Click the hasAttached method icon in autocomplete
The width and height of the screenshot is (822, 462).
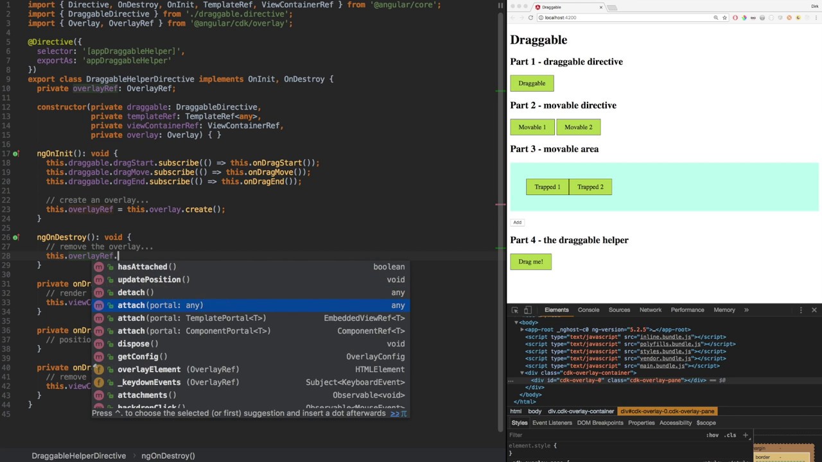[98, 267]
